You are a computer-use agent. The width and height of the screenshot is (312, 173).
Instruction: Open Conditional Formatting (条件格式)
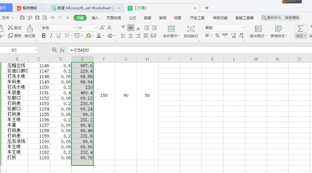point(258,32)
